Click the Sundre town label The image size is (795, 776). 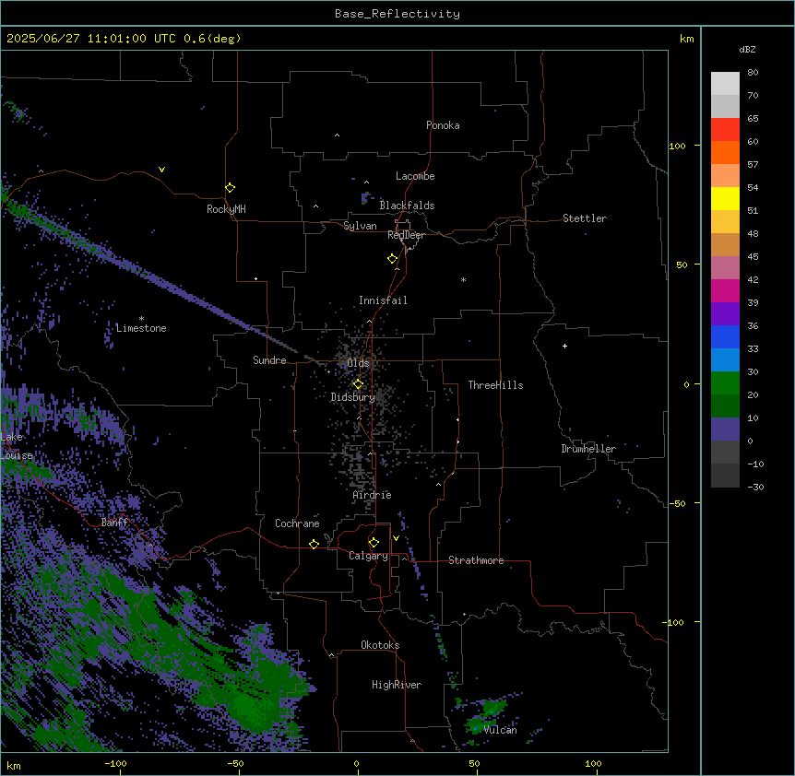(x=269, y=360)
